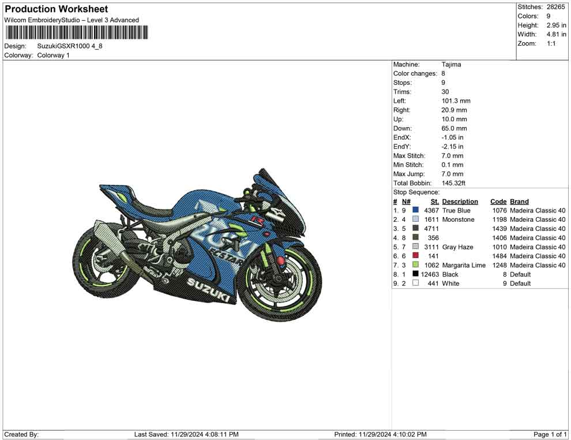Screen dimensions: 571x440
Task: Click the Color changes value 8
Action: click(443, 74)
